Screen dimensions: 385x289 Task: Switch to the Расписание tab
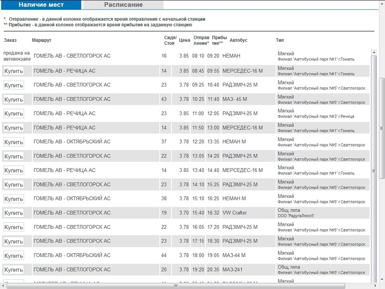123,5
